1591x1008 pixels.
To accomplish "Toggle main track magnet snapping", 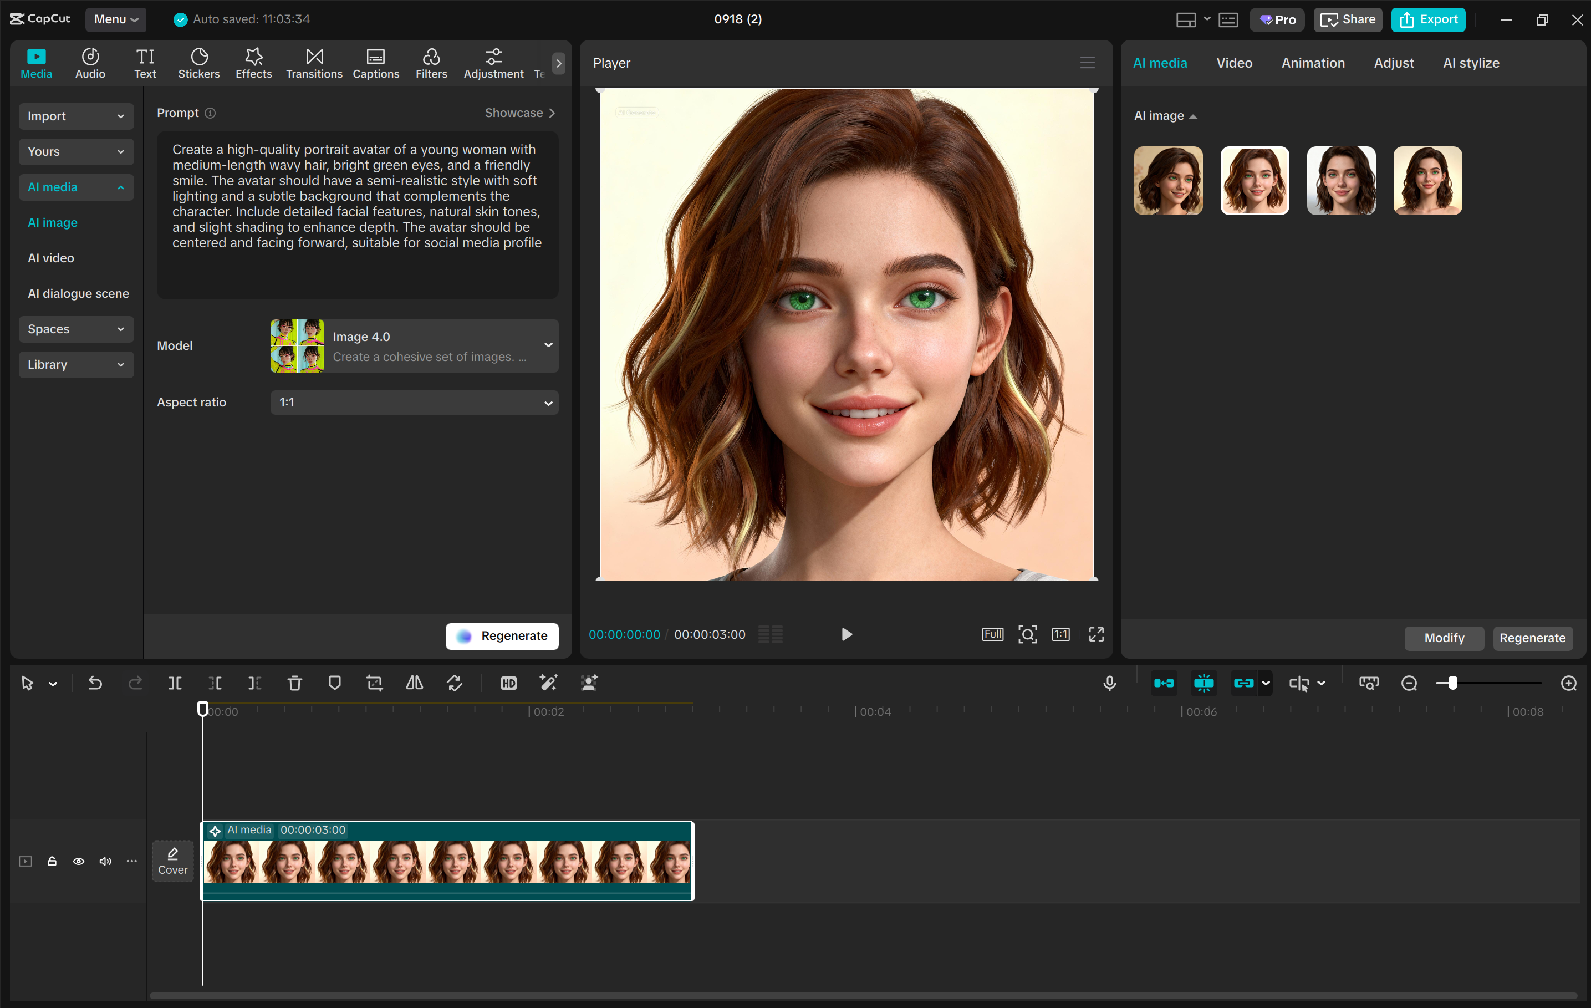I will coord(1164,684).
